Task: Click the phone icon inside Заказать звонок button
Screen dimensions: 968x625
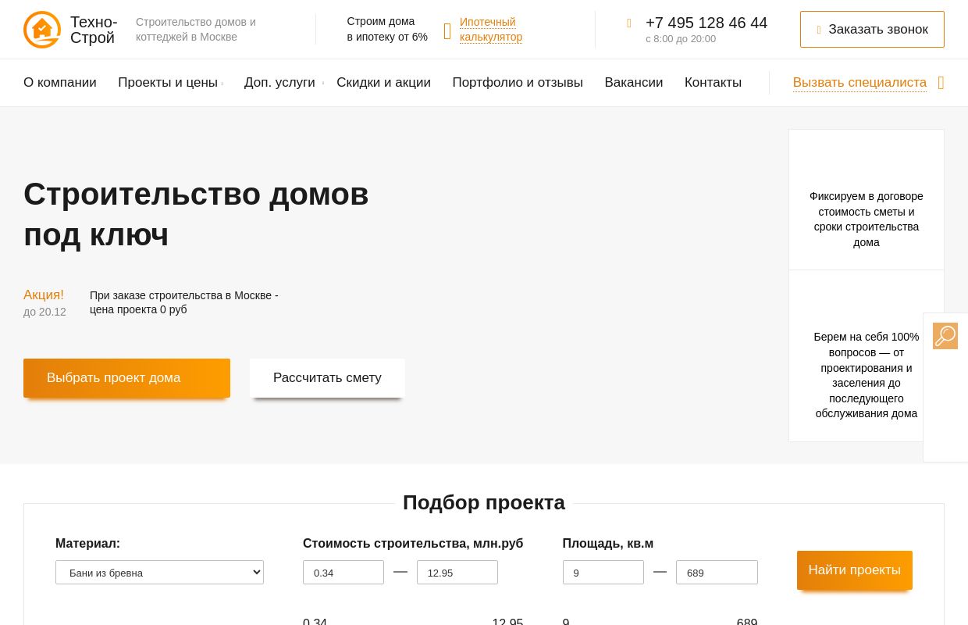Action: [x=820, y=29]
